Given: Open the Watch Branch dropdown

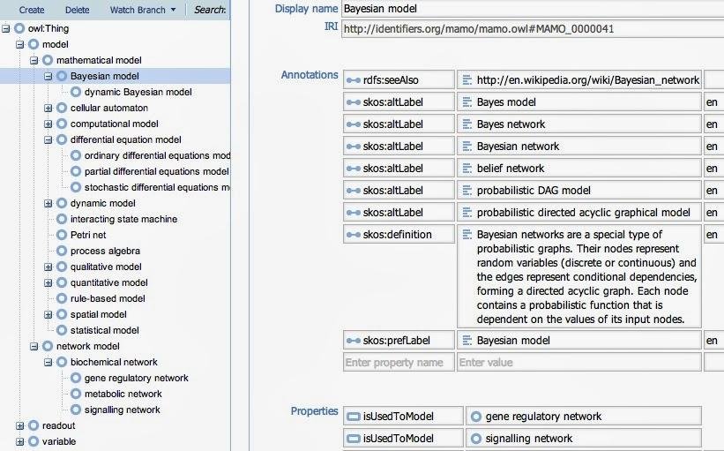Looking at the screenshot, I should point(142,10).
